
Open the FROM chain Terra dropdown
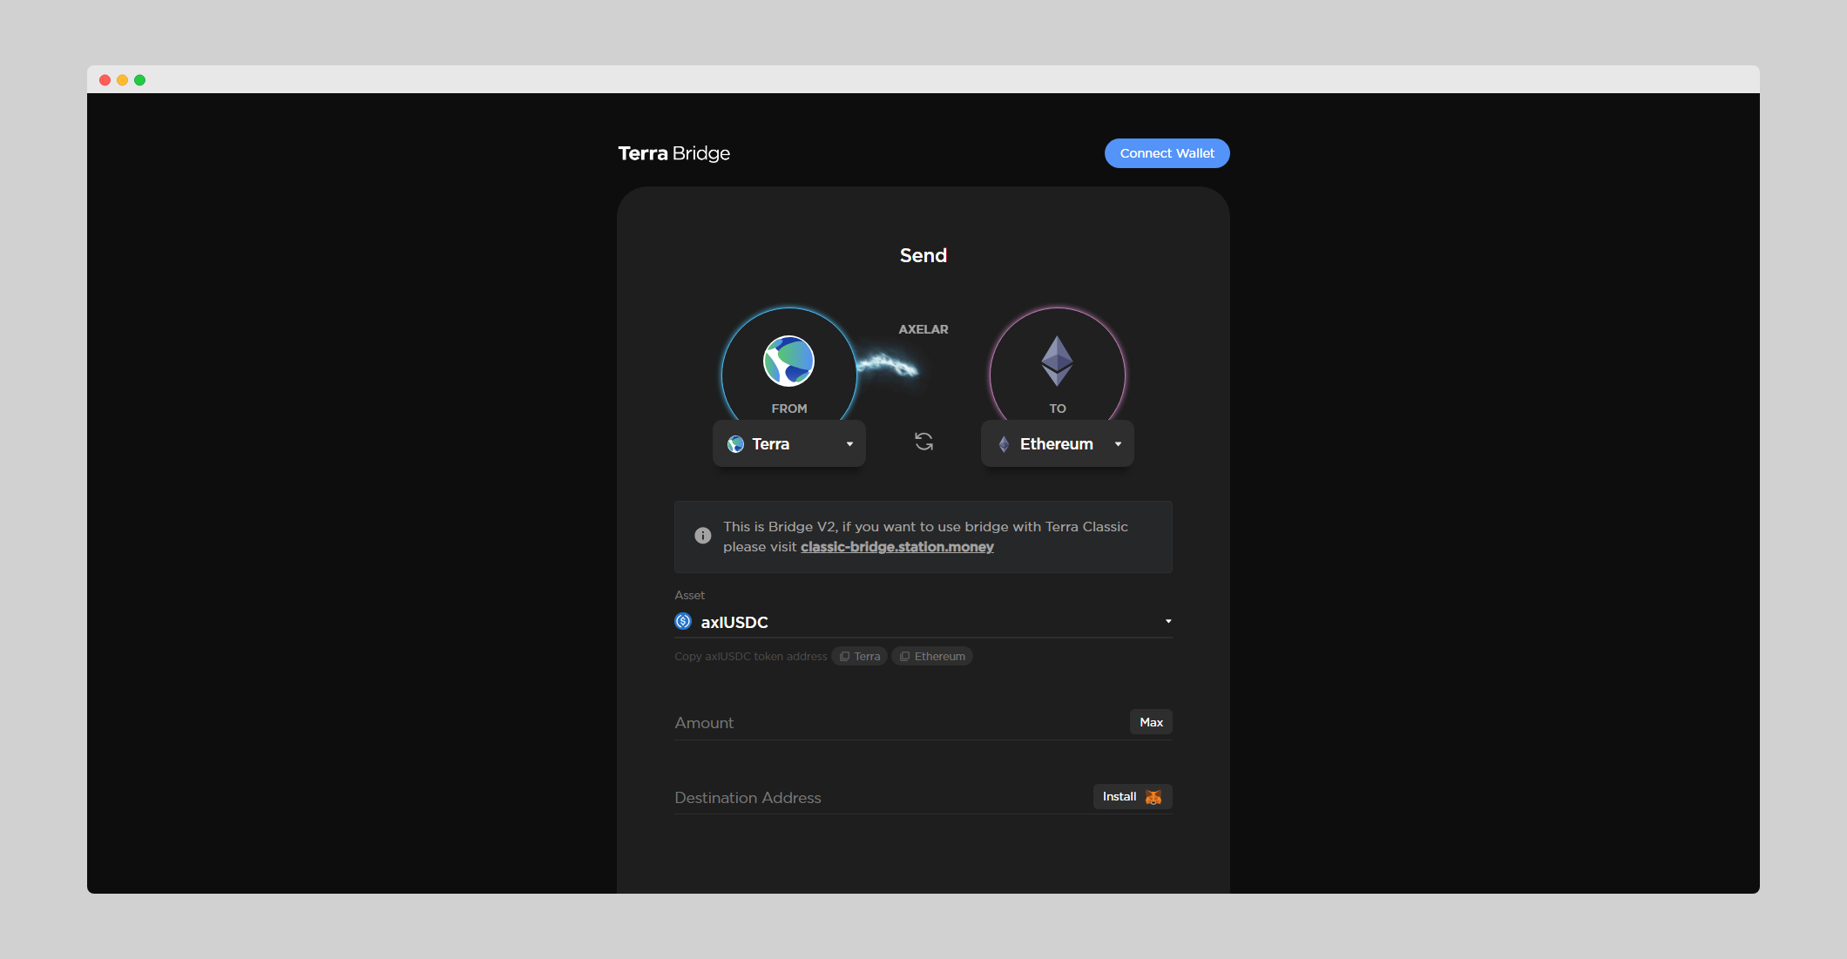tap(789, 444)
